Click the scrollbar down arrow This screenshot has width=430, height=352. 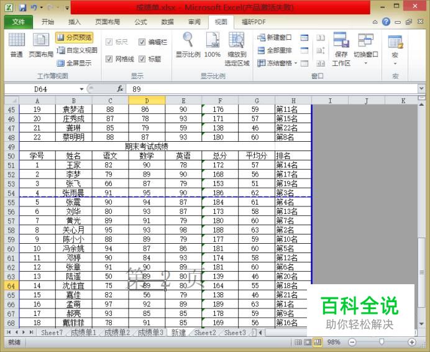(x=421, y=324)
